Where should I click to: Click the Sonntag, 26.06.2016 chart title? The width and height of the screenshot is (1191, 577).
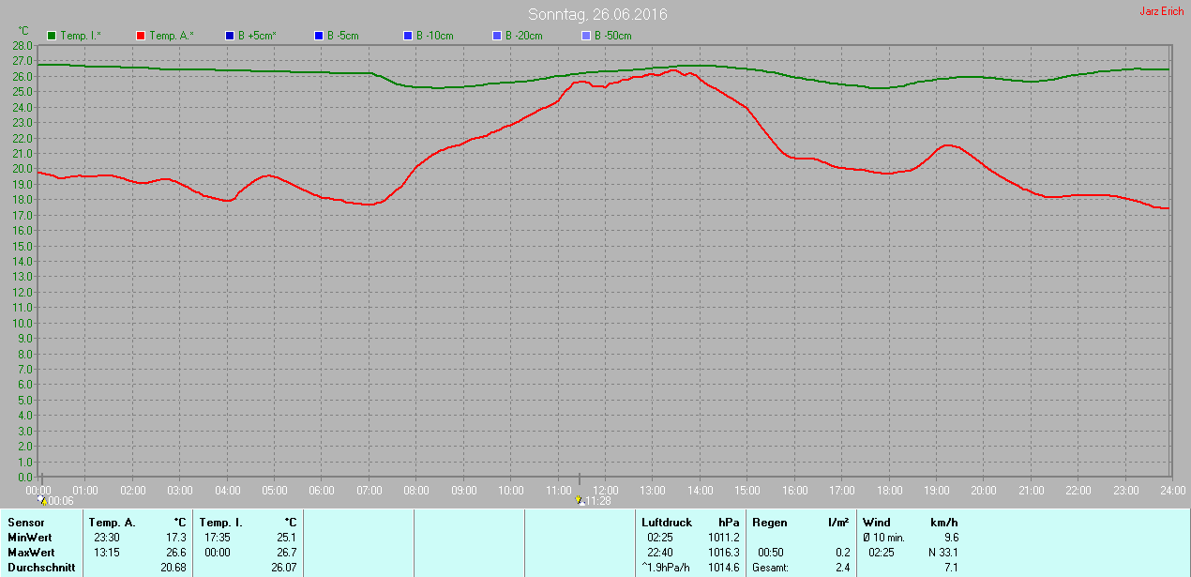click(x=597, y=14)
